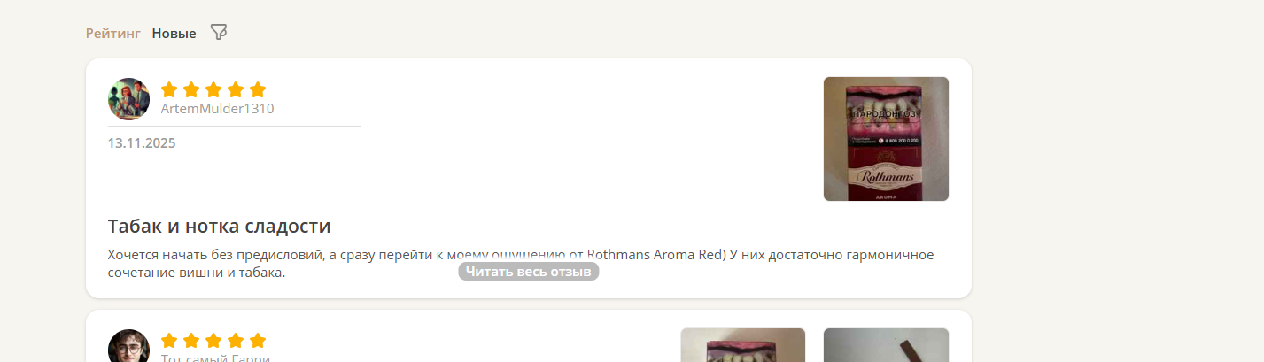Enlarge the Rothmans pack photo thumbnail
1264x362 pixels.
(886, 139)
